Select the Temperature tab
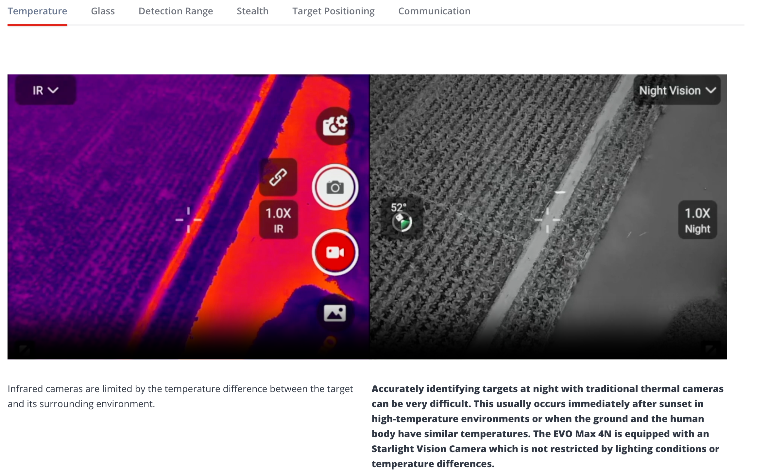Screen dimensions: 769x476 pos(37,11)
